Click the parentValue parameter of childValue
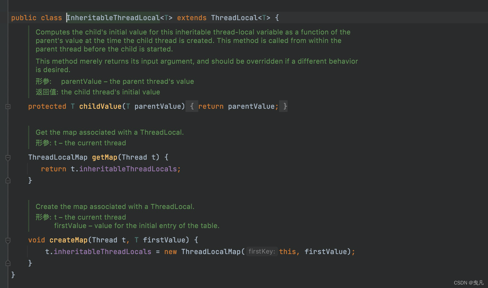The width and height of the screenshot is (488, 288). point(158,106)
